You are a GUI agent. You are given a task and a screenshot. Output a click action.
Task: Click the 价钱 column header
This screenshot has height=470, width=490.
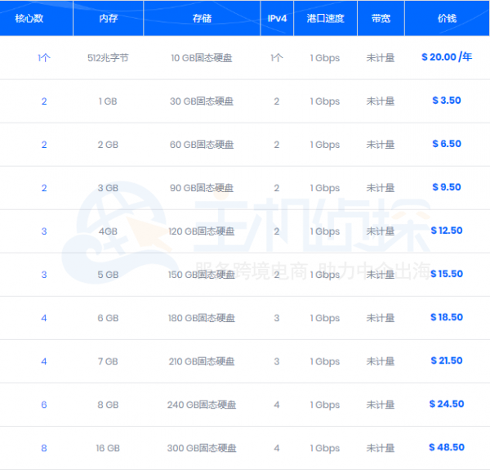click(x=447, y=18)
